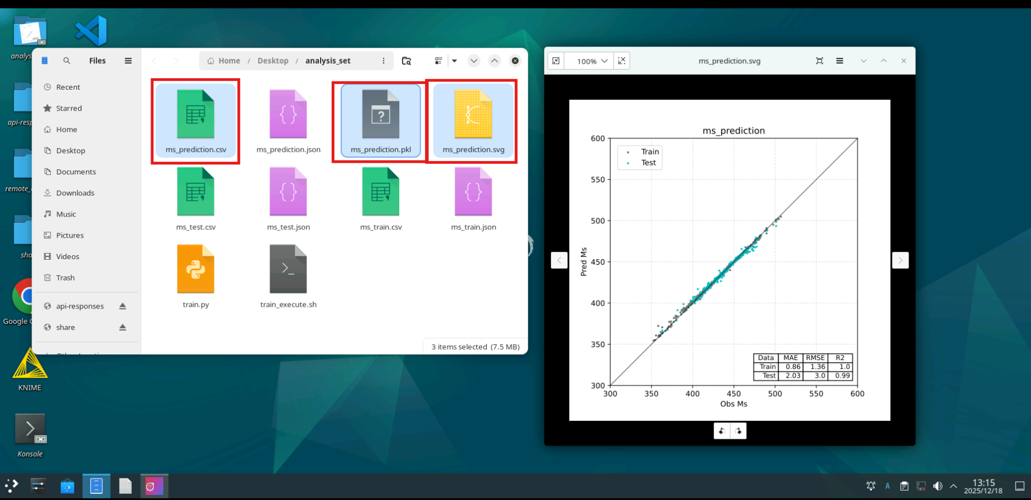The width and height of the screenshot is (1031, 500).
Task: Toggle fullscreen in the image viewer
Action: click(819, 61)
